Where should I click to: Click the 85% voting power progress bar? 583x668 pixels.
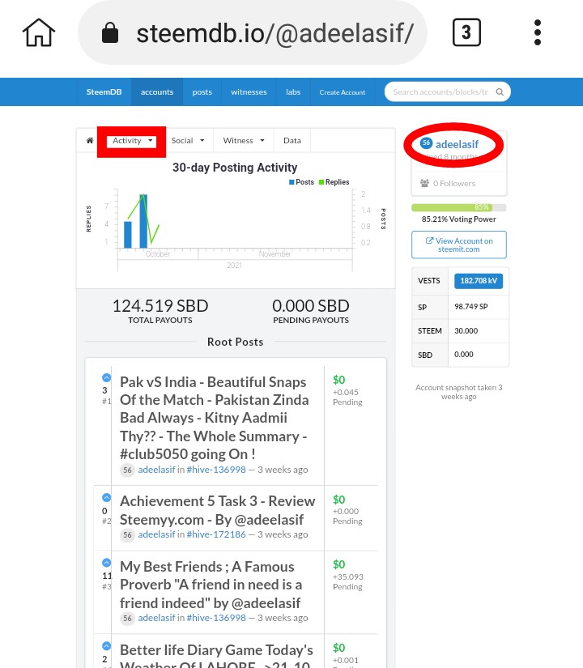(459, 207)
